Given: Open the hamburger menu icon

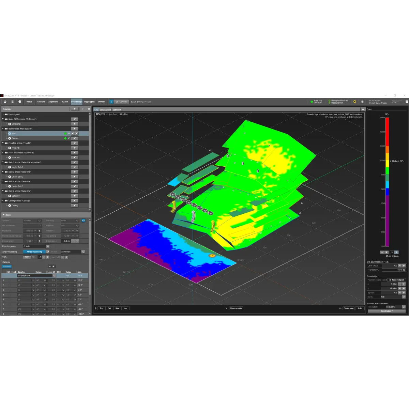Looking at the screenshot, I should click(12, 102).
